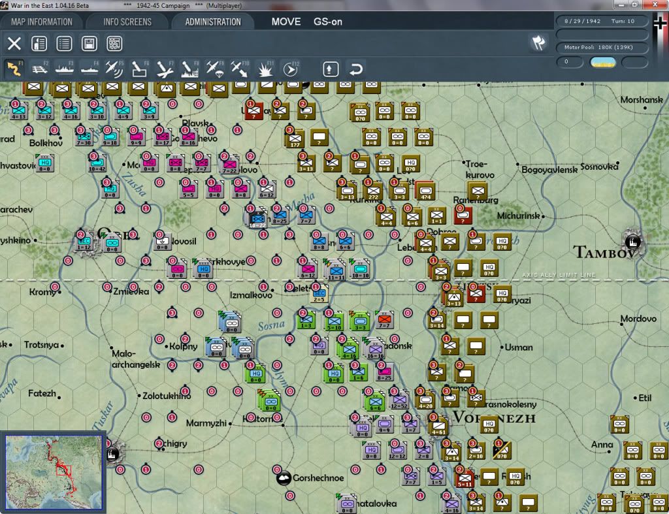Viewport: 669px width, 514px height.
Task: Click the Kromy town label
Action: tap(42, 292)
